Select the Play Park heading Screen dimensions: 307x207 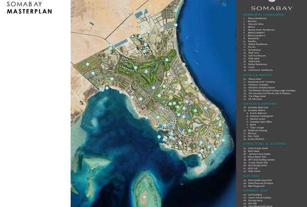[251, 176]
